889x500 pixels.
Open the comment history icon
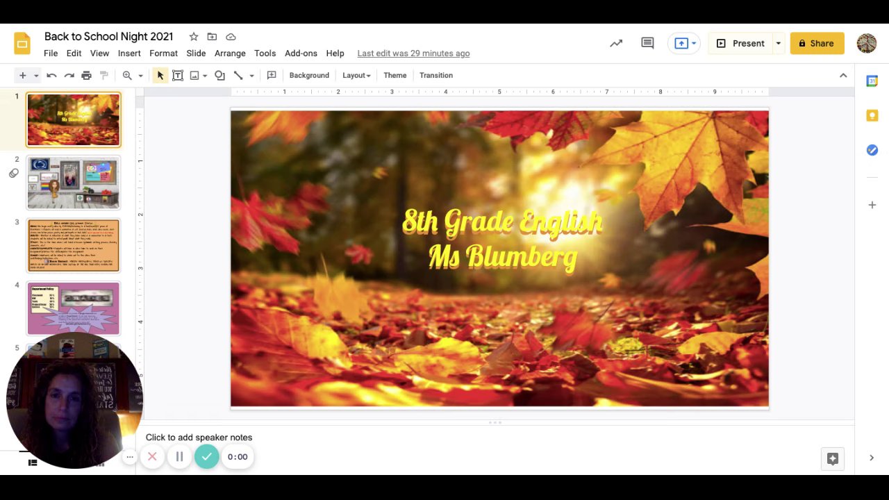click(647, 43)
